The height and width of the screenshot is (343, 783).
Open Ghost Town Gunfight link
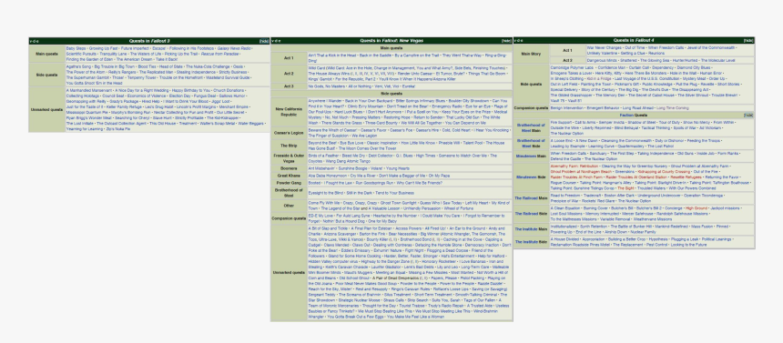(x=399, y=203)
